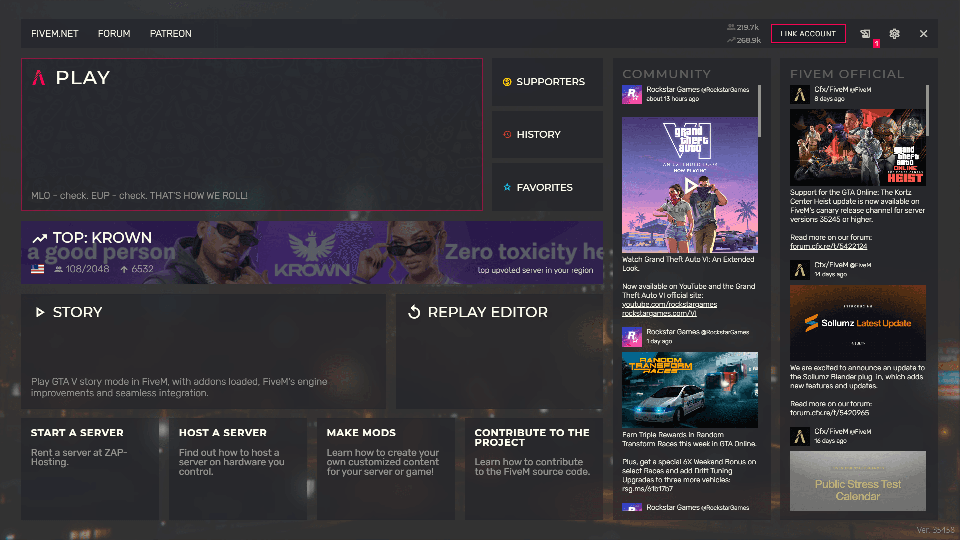Open CONTRIBUTE TO THE PROJECT card
This screenshot has width=960, height=540.
click(x=534, y=469)
